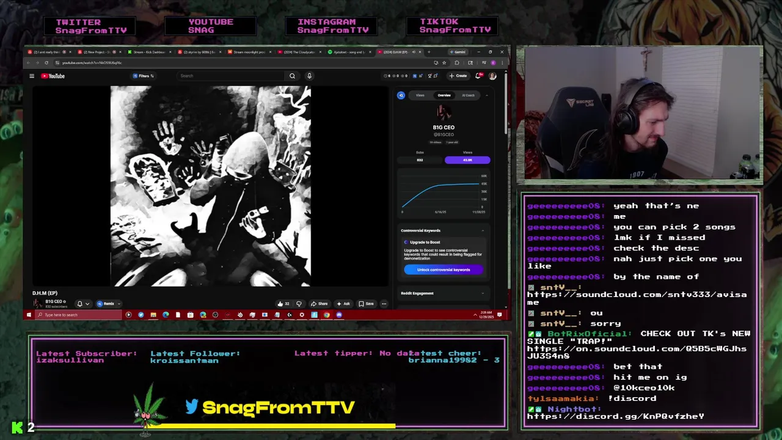Open Settings gear from taskbar
Image resolution: width=782 pixels, height=440 pixels.
pos(302,315)
